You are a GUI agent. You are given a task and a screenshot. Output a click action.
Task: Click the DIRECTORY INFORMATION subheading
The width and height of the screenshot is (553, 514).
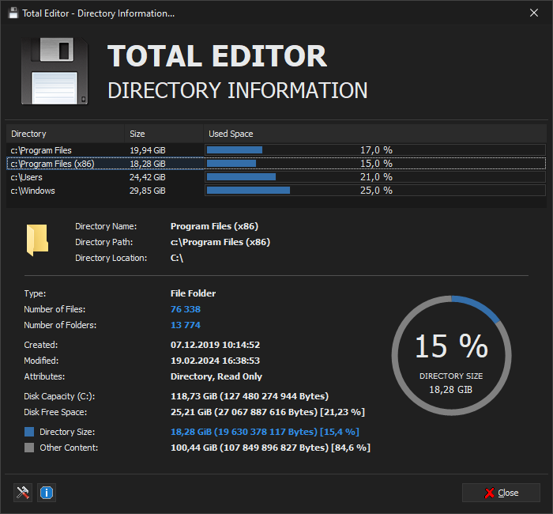[237, 90]
